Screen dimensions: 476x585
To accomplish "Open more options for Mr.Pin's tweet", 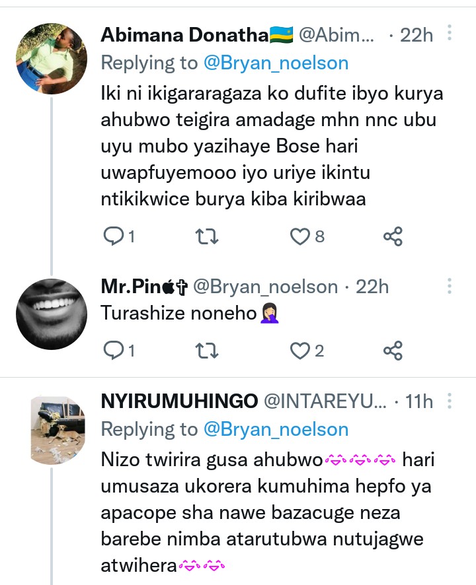I will [450, 286].
